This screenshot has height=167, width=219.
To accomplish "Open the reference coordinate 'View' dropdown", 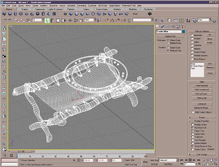I will tap(90, 20).
